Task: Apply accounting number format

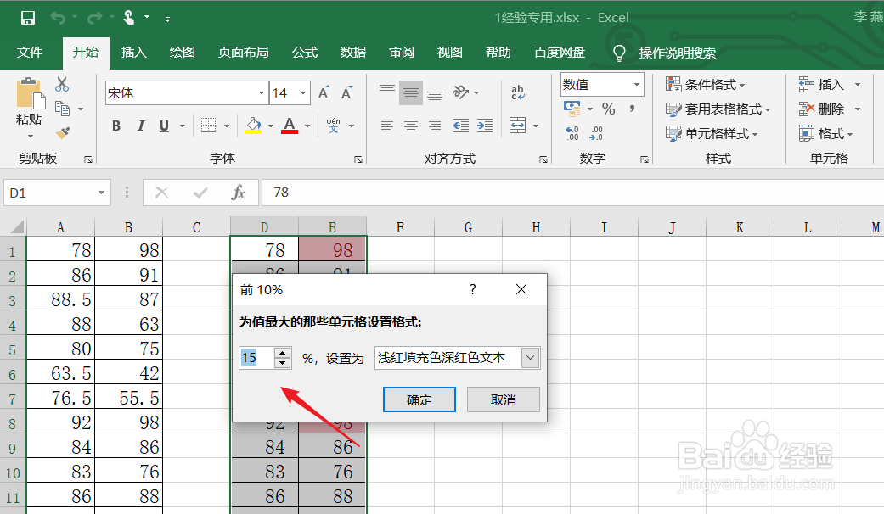Action: 572,108
